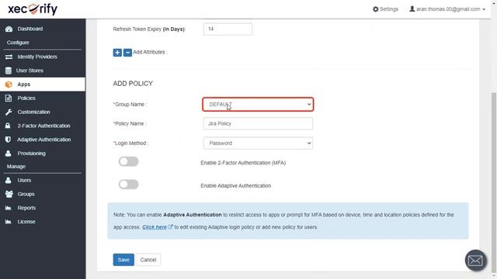Click the plus icon to add attribute
This screenshot has width=497, height=279.
[x=117, y=53]
